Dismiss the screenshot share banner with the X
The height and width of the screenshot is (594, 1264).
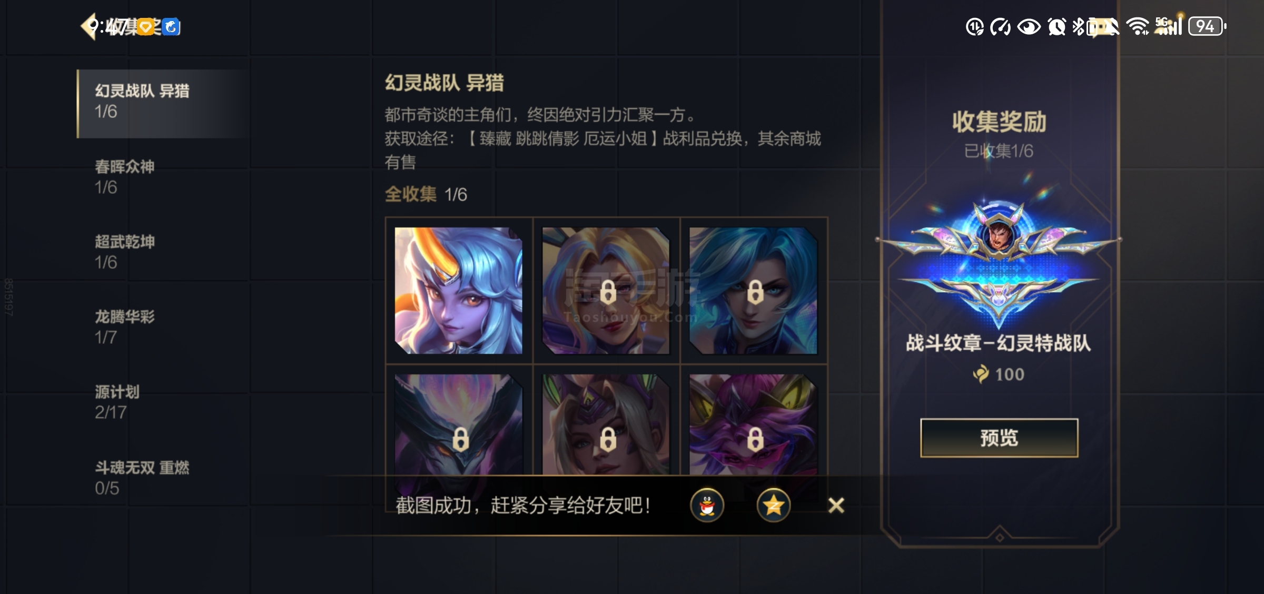pyautogui.click(x=836, y=506)
